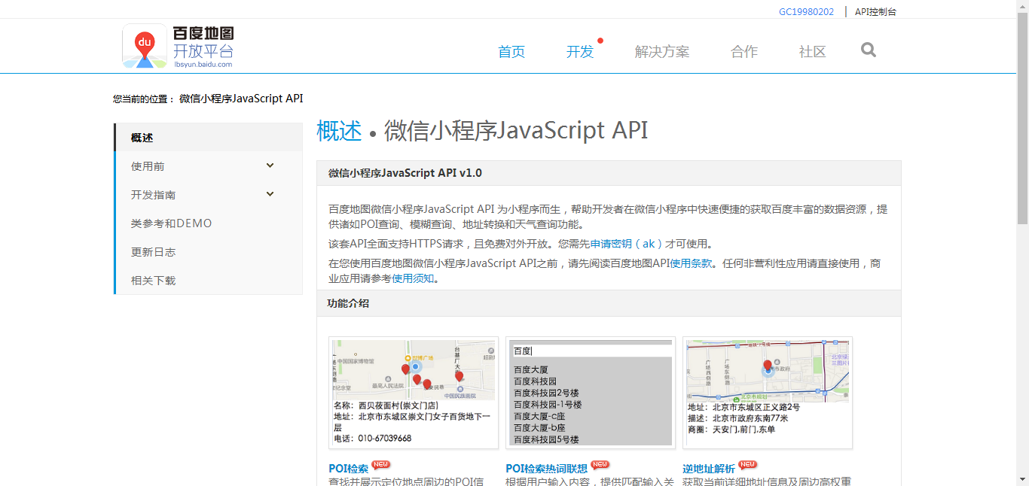Click the 您当前的位置 breadcrumb label

pos(143,99)
